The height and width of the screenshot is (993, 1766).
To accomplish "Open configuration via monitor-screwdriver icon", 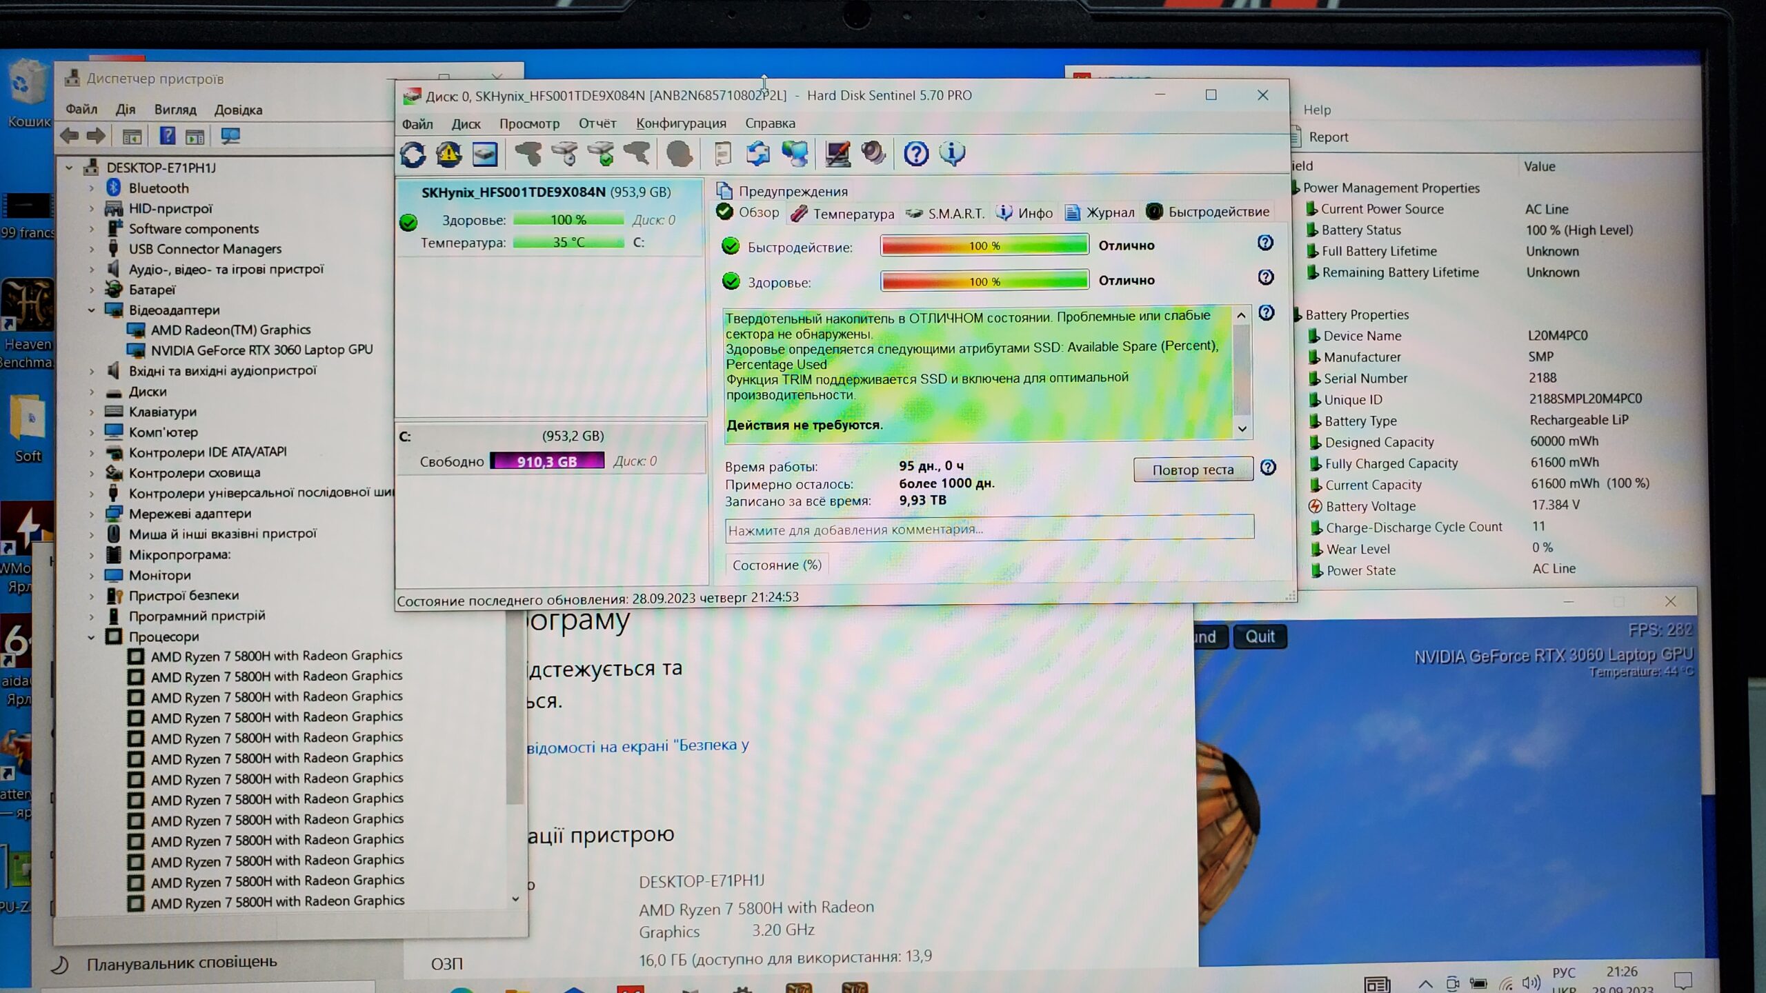I will (x=837, y=154).
